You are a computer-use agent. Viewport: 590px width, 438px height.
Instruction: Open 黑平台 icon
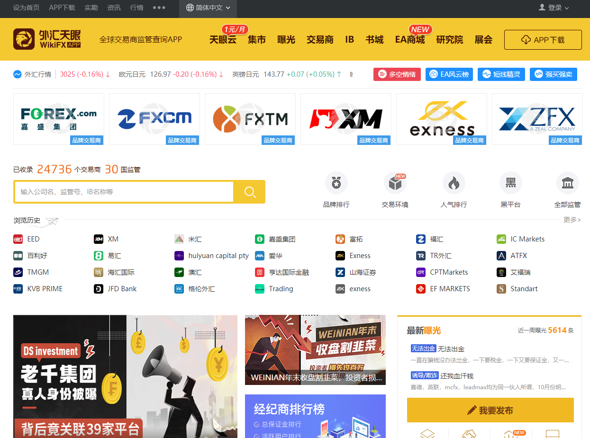[x=511, y=183]
